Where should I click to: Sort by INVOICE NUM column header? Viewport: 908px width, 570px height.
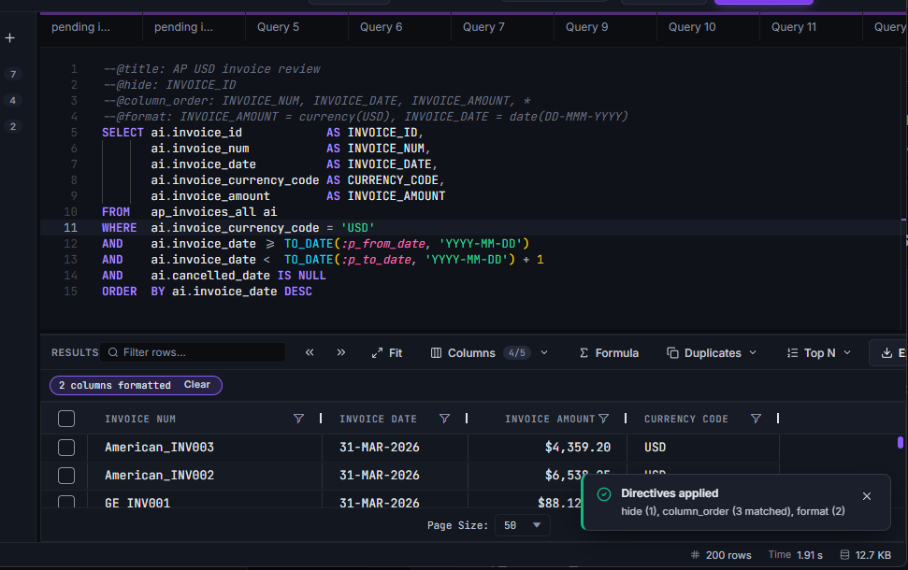click(140, 419)
